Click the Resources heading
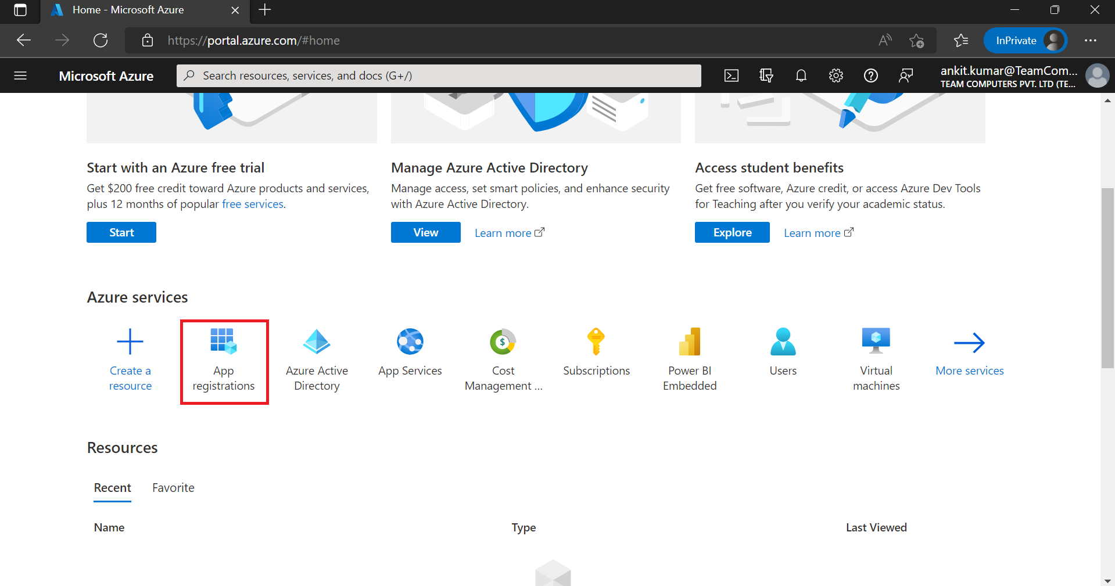Viewport: 1115px width, 586px height. 123,448
